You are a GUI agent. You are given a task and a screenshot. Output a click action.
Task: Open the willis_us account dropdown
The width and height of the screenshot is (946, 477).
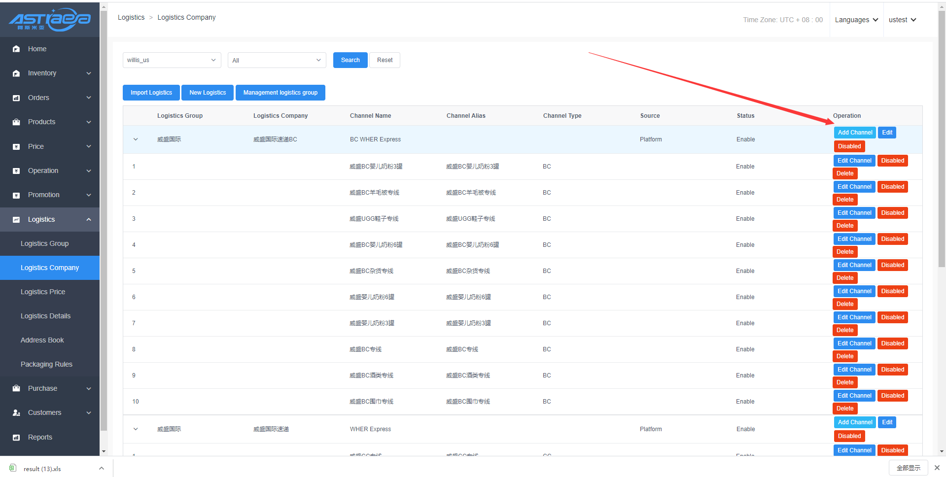(x=172, y=60)
